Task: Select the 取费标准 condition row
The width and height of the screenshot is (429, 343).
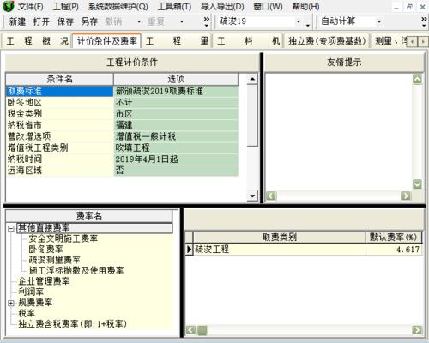Action: 59,92
